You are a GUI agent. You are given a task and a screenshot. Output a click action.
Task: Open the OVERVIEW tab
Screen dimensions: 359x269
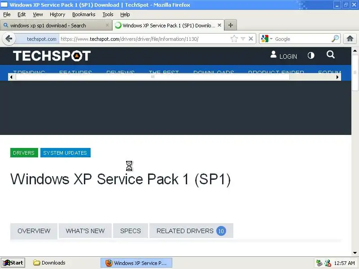pyautogui.click(x=34, y=231)
